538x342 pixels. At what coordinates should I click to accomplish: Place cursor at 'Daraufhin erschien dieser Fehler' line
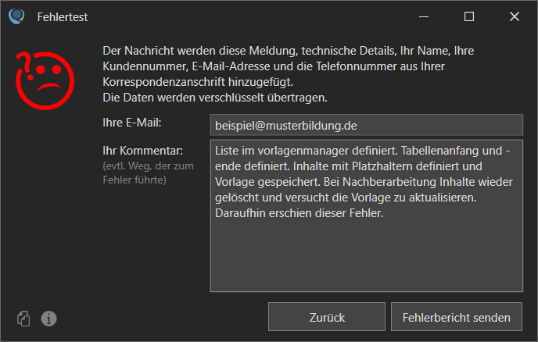click(298, 213)
